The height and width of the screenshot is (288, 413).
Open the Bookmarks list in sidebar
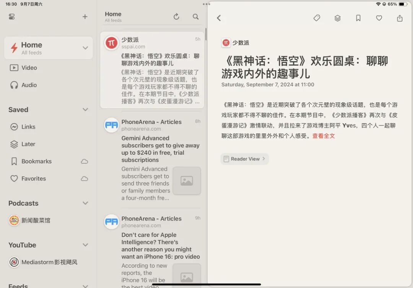click(49, 161)
